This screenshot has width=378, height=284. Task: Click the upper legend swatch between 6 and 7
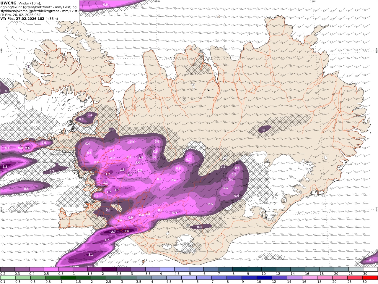211,269
